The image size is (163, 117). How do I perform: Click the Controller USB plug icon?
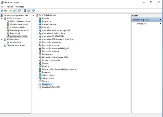click(x=40, y=39)
